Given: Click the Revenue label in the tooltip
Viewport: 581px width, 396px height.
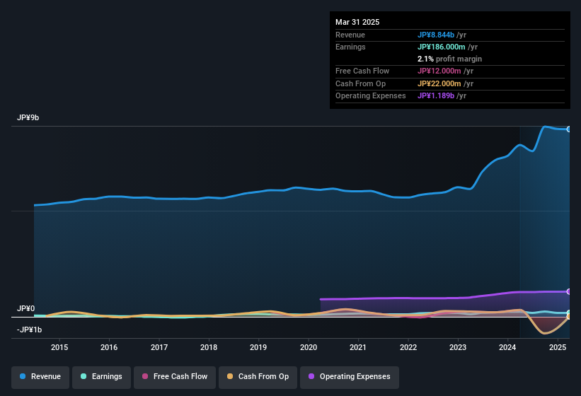Looking at the screenshot, I should (x=350, y=35).
